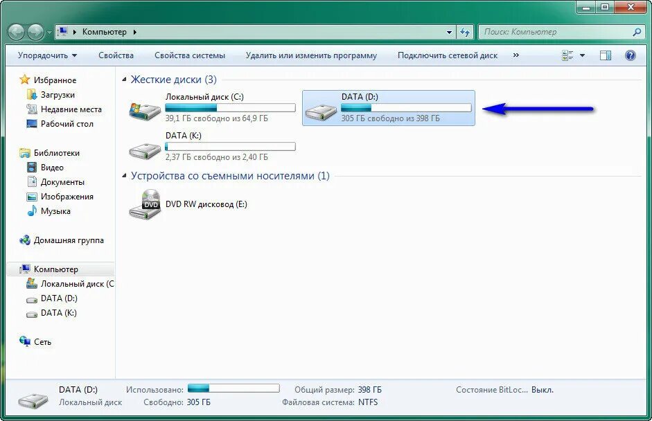Click the Локальный диск (C:) capacity bar

point(230,108)
